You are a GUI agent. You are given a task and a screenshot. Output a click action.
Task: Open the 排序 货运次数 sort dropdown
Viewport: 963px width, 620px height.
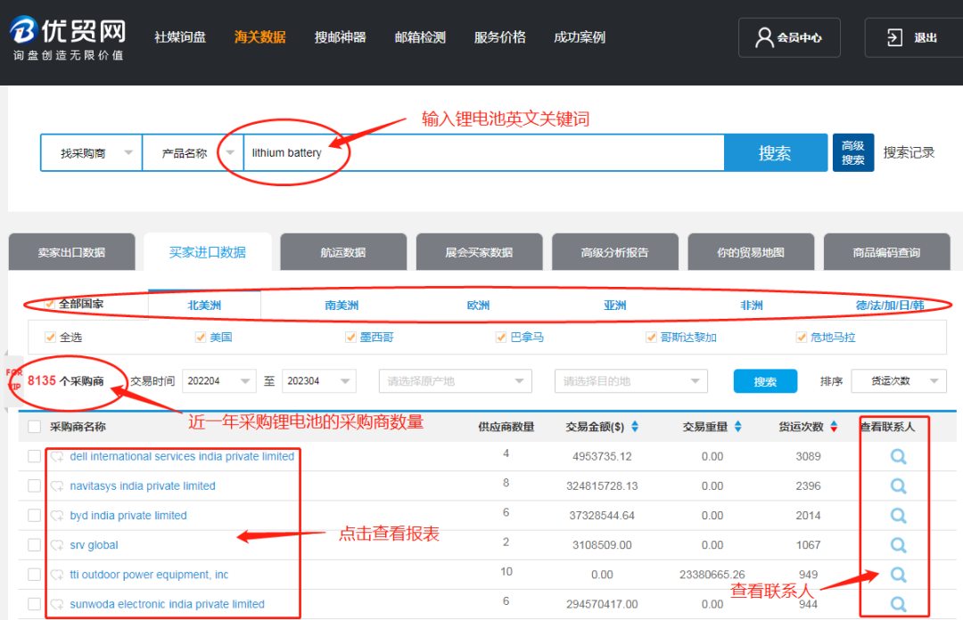tap(898, 381)
